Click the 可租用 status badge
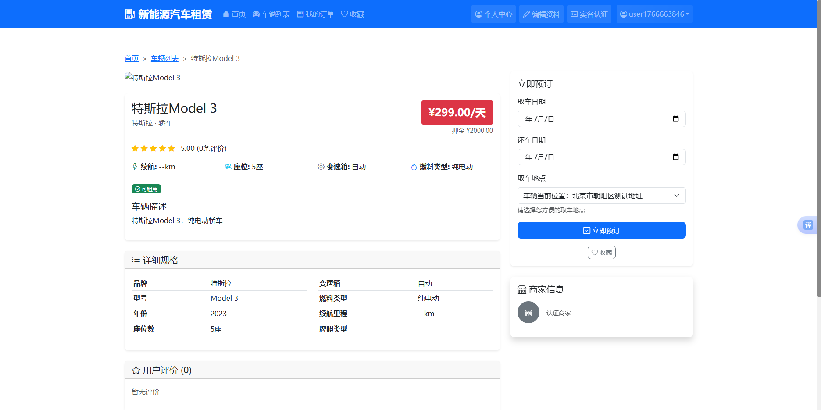 click(x=146, y=189)
